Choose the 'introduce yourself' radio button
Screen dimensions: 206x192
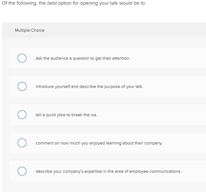(22, 87)
